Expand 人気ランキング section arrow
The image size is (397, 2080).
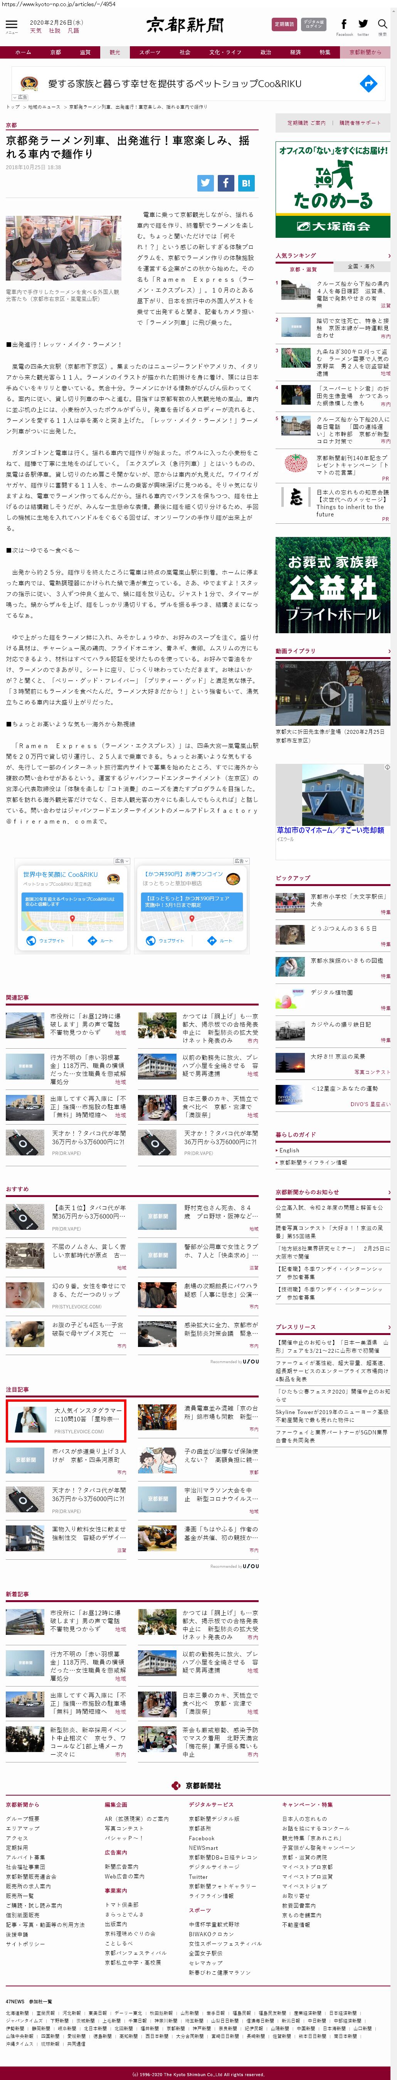coord(388,255)
